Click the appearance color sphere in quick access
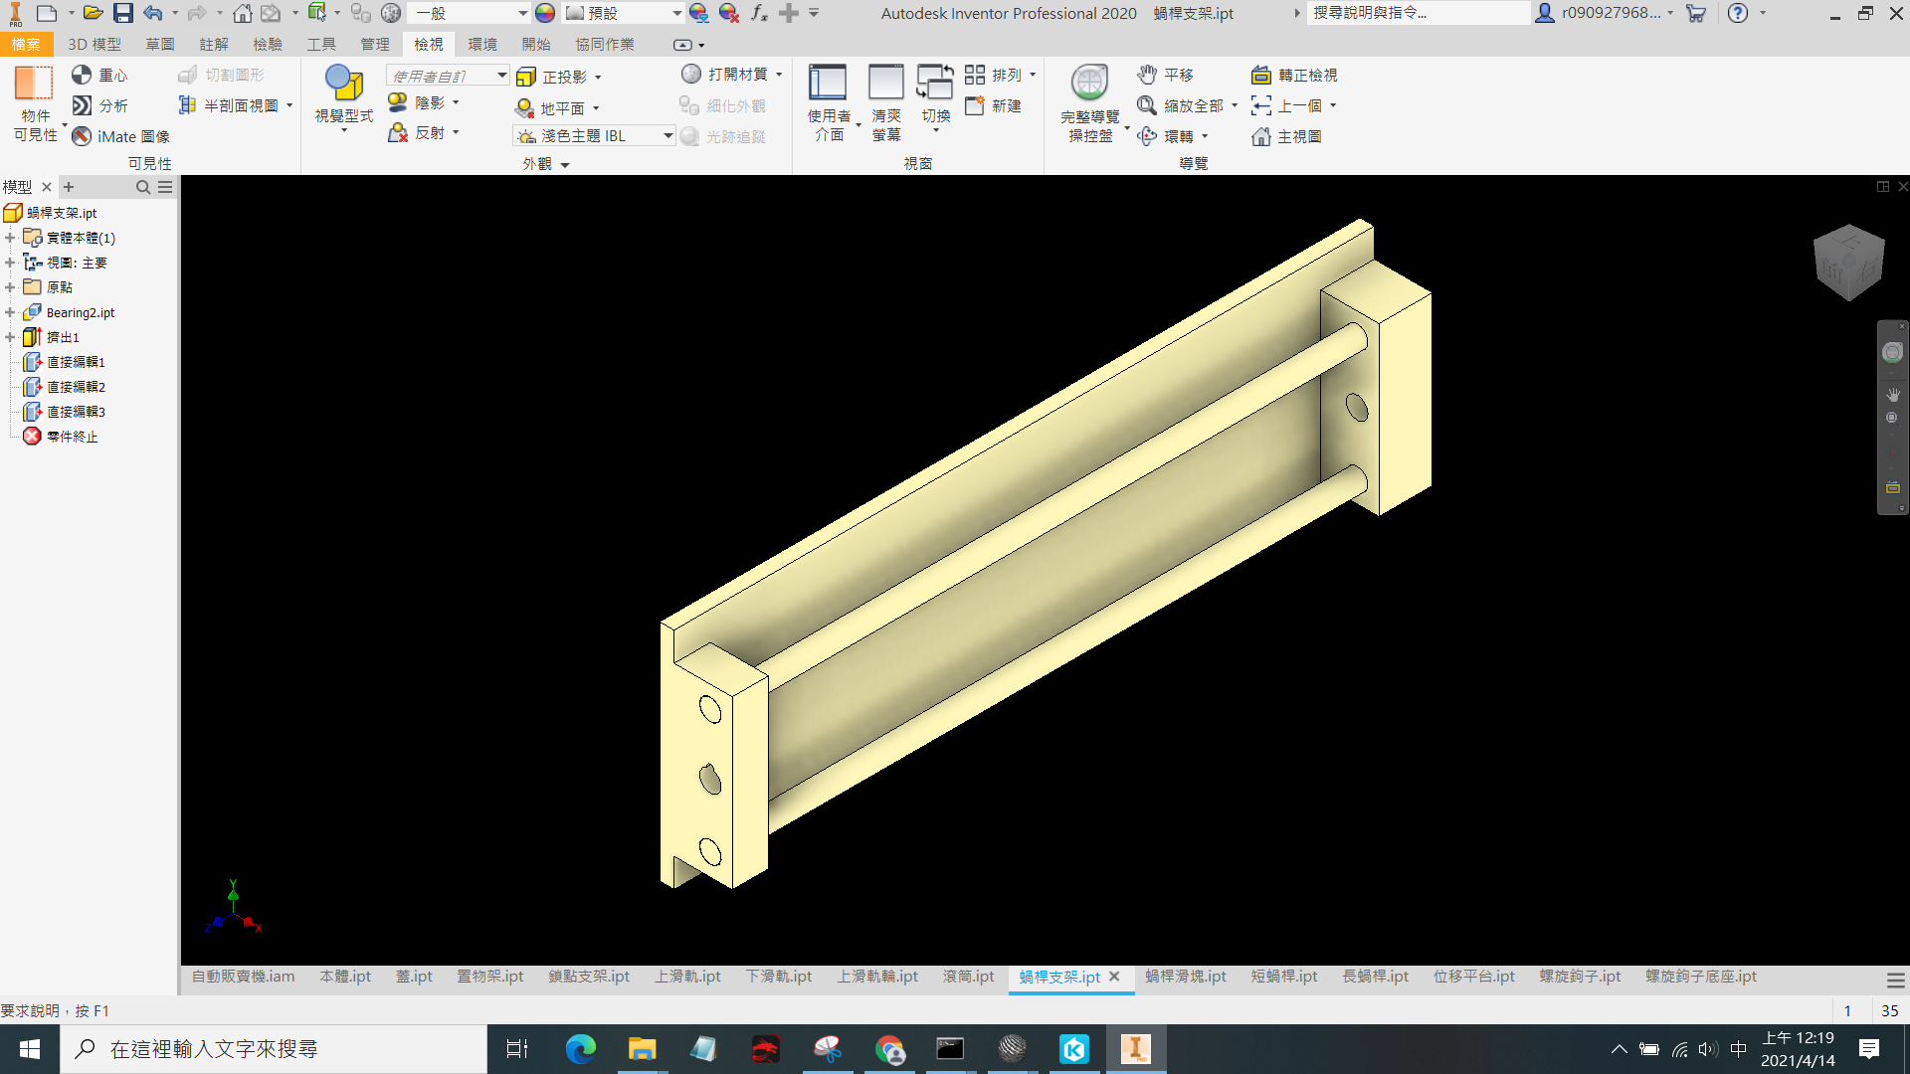The height and width of the screenshot is (1074, 1910). 544,13
